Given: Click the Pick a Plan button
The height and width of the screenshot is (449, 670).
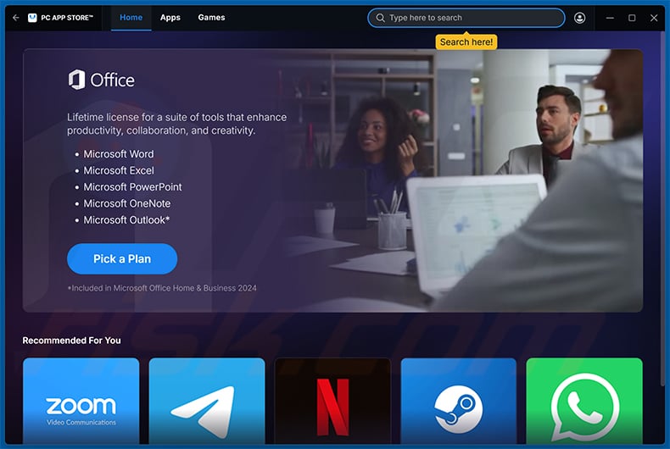Looking at the screenshot, I should (x=122, y=258).
